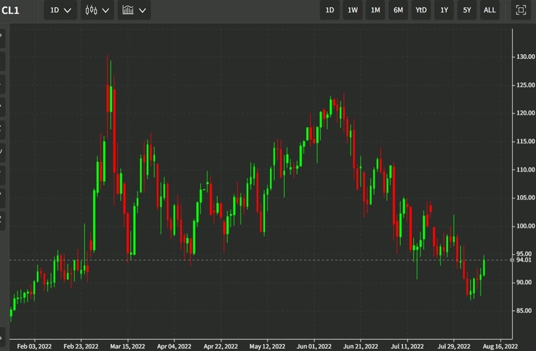This screenshot has width=536, height=351.
Task: Click the CL1 ticker symbol
Action: [10, 11]
